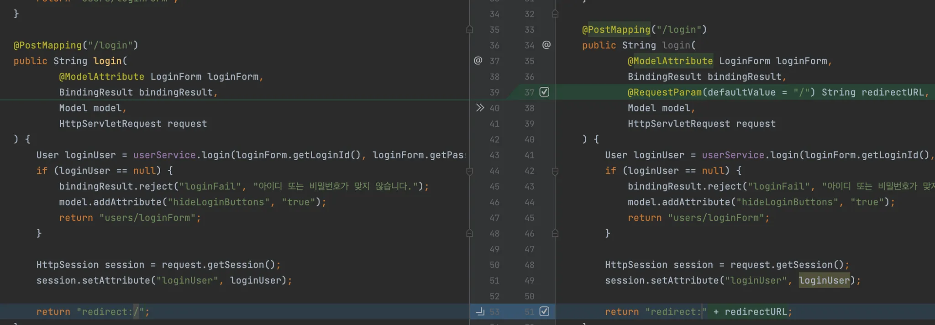Toggle the include-change checkbox at right line 37
This screenshot has width=935, height=325.
[x=544, y=92]
